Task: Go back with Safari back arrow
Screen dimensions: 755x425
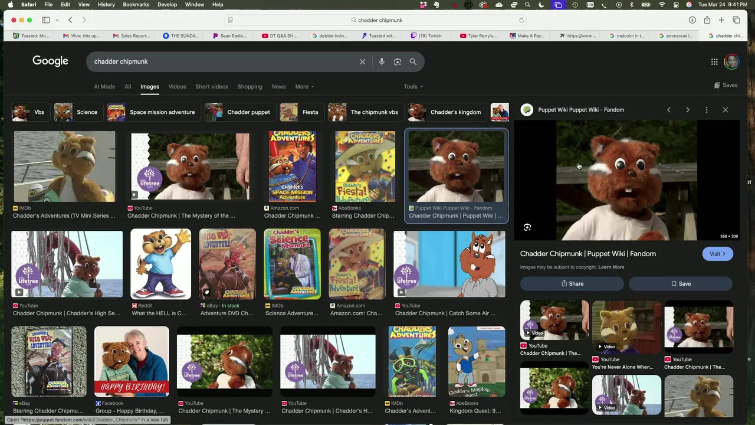Action: coord(70,20)
